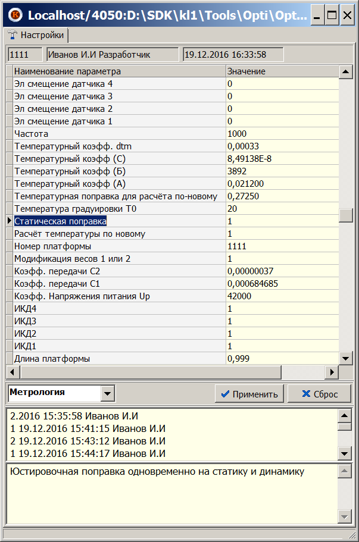Click the Наименование параметра column header
This screenshot has height=542, width=359.
(118, 71)
